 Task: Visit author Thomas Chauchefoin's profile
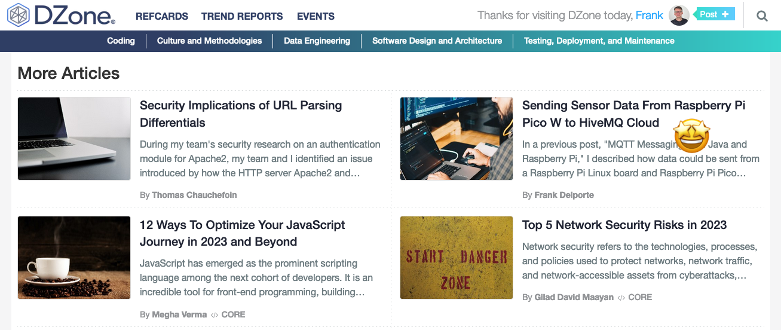point(194,195)
